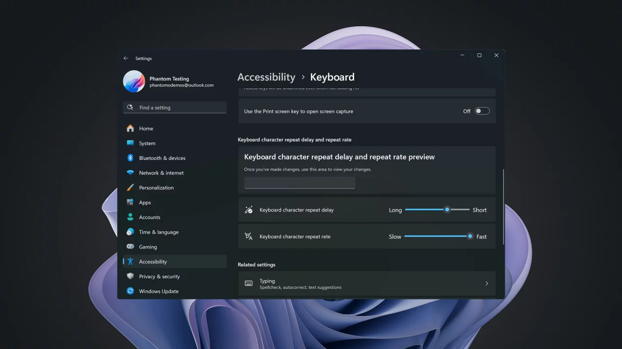The height and width of the screenshot is (349, 622).
Task: Expand the Typing related settings chevron
Action: pyautogui.click(x=486, y=284)
